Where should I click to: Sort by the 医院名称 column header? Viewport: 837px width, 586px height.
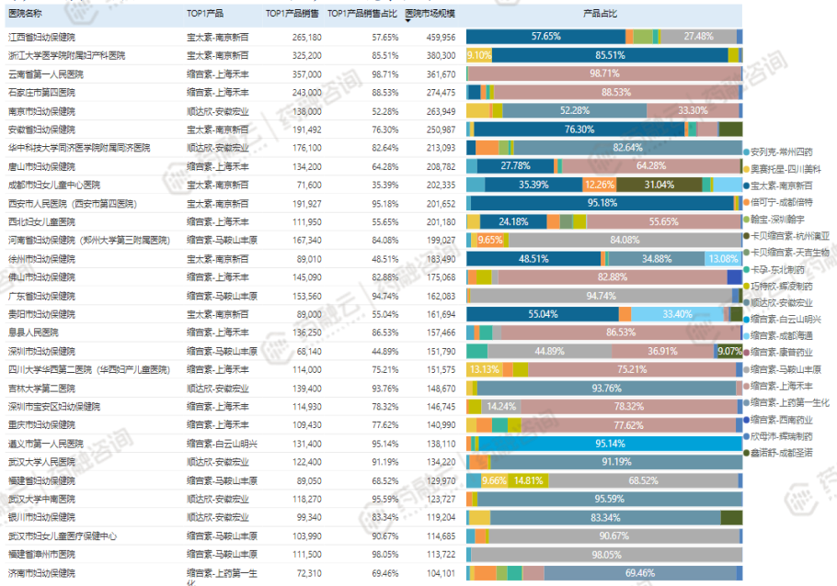(25, 14)
